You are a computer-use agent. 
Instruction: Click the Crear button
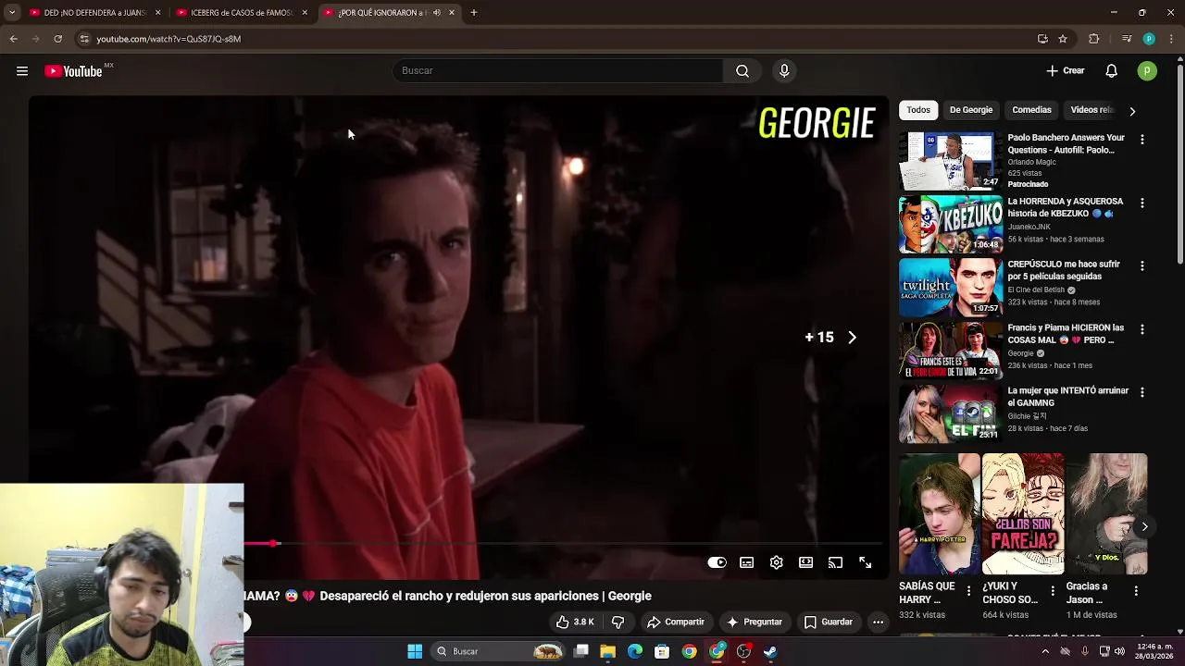pos(1066,71)
